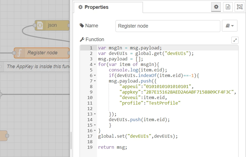Viewport: 246px width, 157px height.
Task: Click the workspace vertical scrollbar handle
Action: (x=71, y=140)
